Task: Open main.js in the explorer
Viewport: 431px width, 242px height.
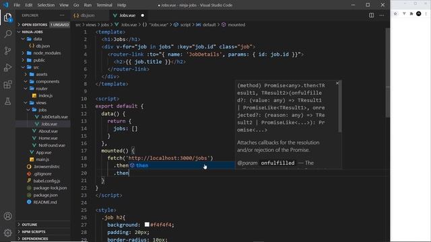Action: (42, 159)
